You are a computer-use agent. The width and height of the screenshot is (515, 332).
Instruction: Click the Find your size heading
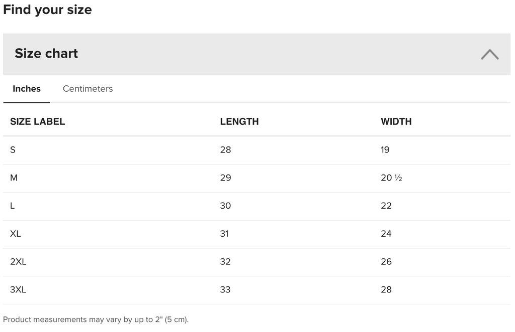coord(48,10)
